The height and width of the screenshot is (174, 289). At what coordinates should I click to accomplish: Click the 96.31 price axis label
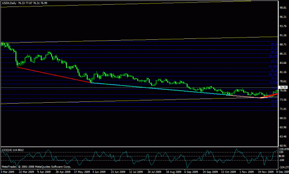pos(283,17)
